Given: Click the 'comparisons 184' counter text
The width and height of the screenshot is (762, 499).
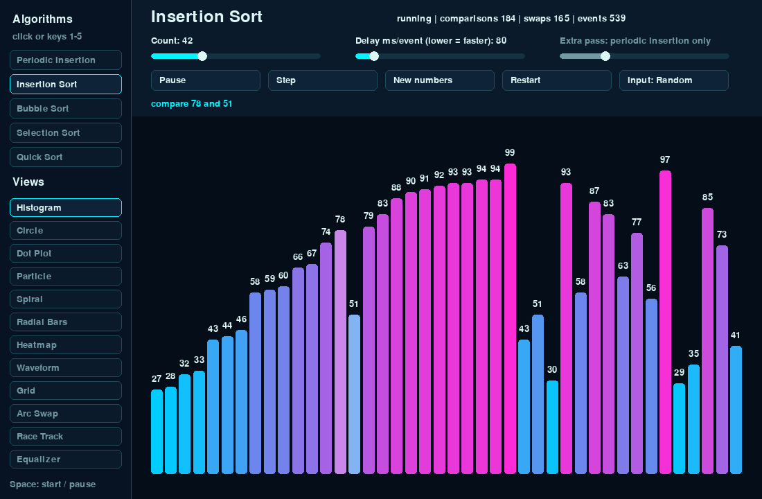Looking at the screenshot, I should point(477,19).
